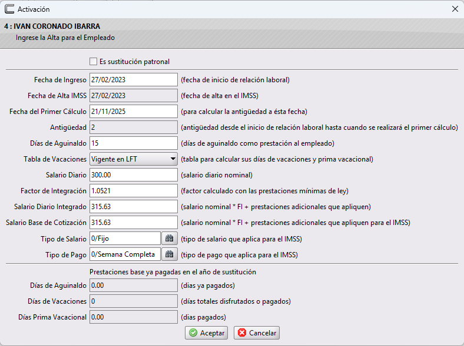
Task: Focus the Salario Diario field
Action: (134, 175)
